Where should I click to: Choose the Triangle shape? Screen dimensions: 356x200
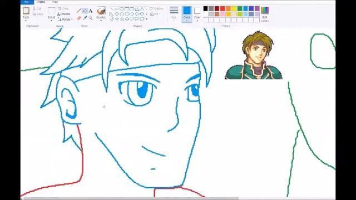click(142, 9)
